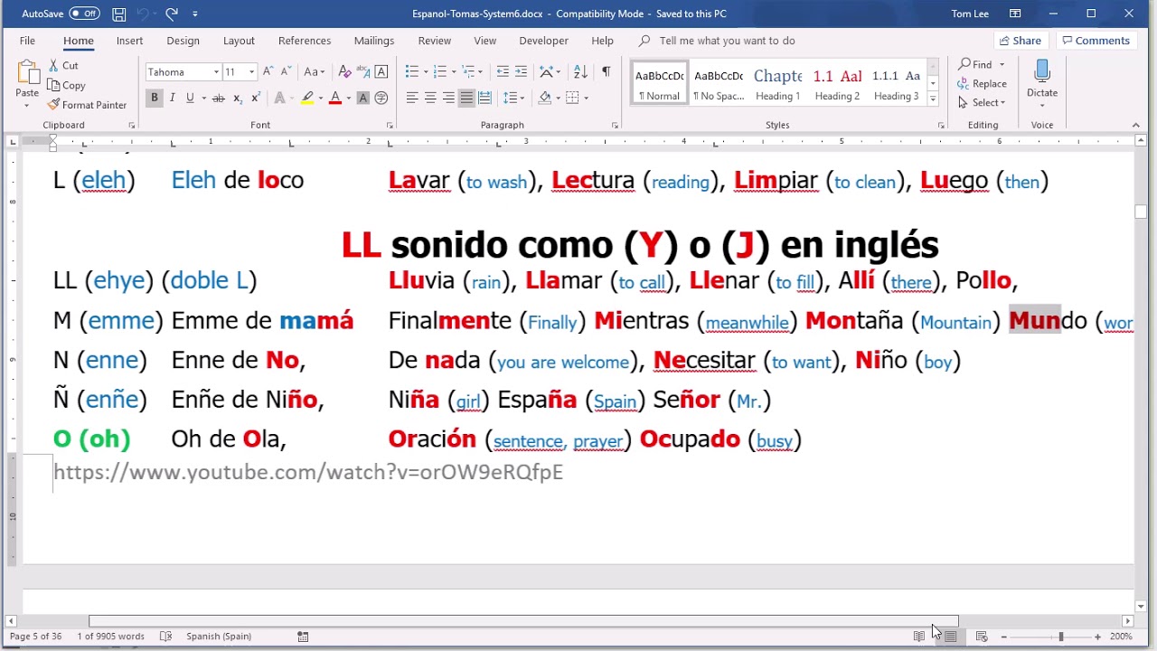Center align the text
The image size is (1157, 651).
[430, 98]
